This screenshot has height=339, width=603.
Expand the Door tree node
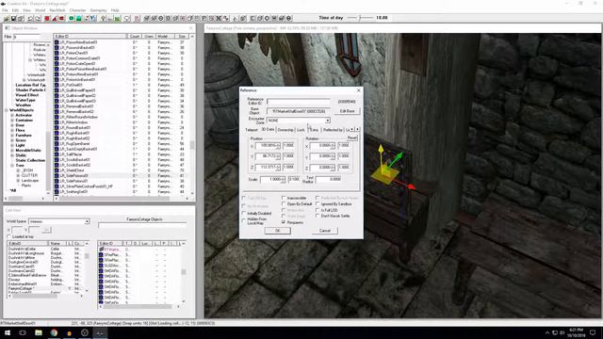click(12, 125)
